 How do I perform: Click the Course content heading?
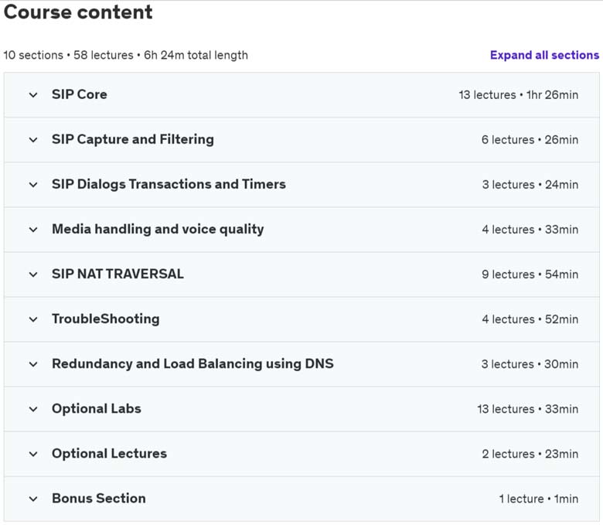point(78,12)
